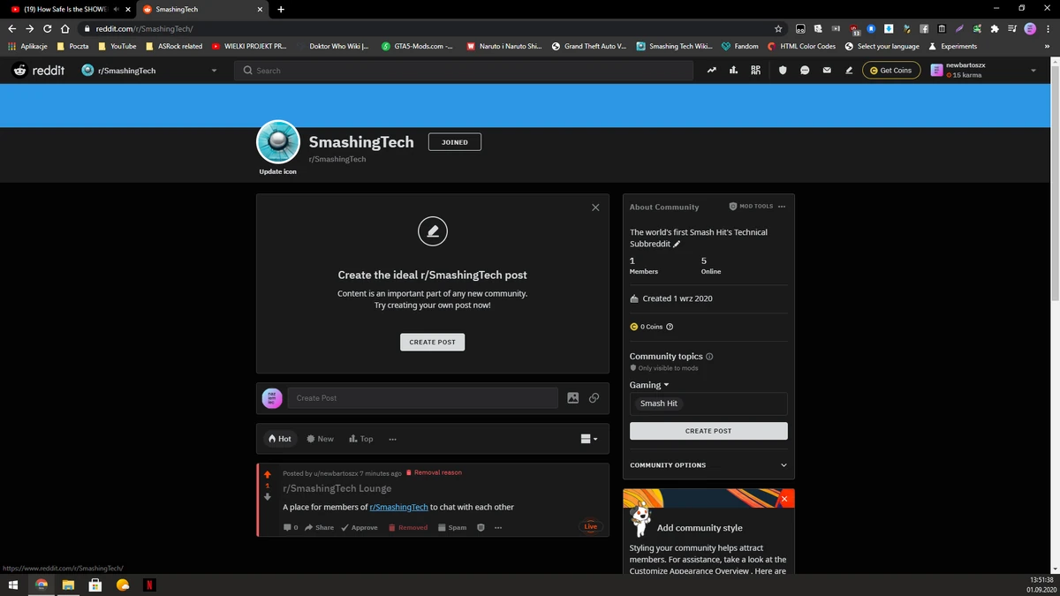1060x596 pixels.
Task: Open your message inbox envelope icon
Action: 826,70
